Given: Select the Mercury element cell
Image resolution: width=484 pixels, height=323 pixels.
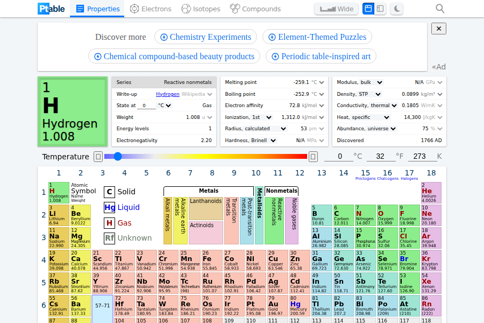Looking at the screenshot, I should click(x=300, y=305).
